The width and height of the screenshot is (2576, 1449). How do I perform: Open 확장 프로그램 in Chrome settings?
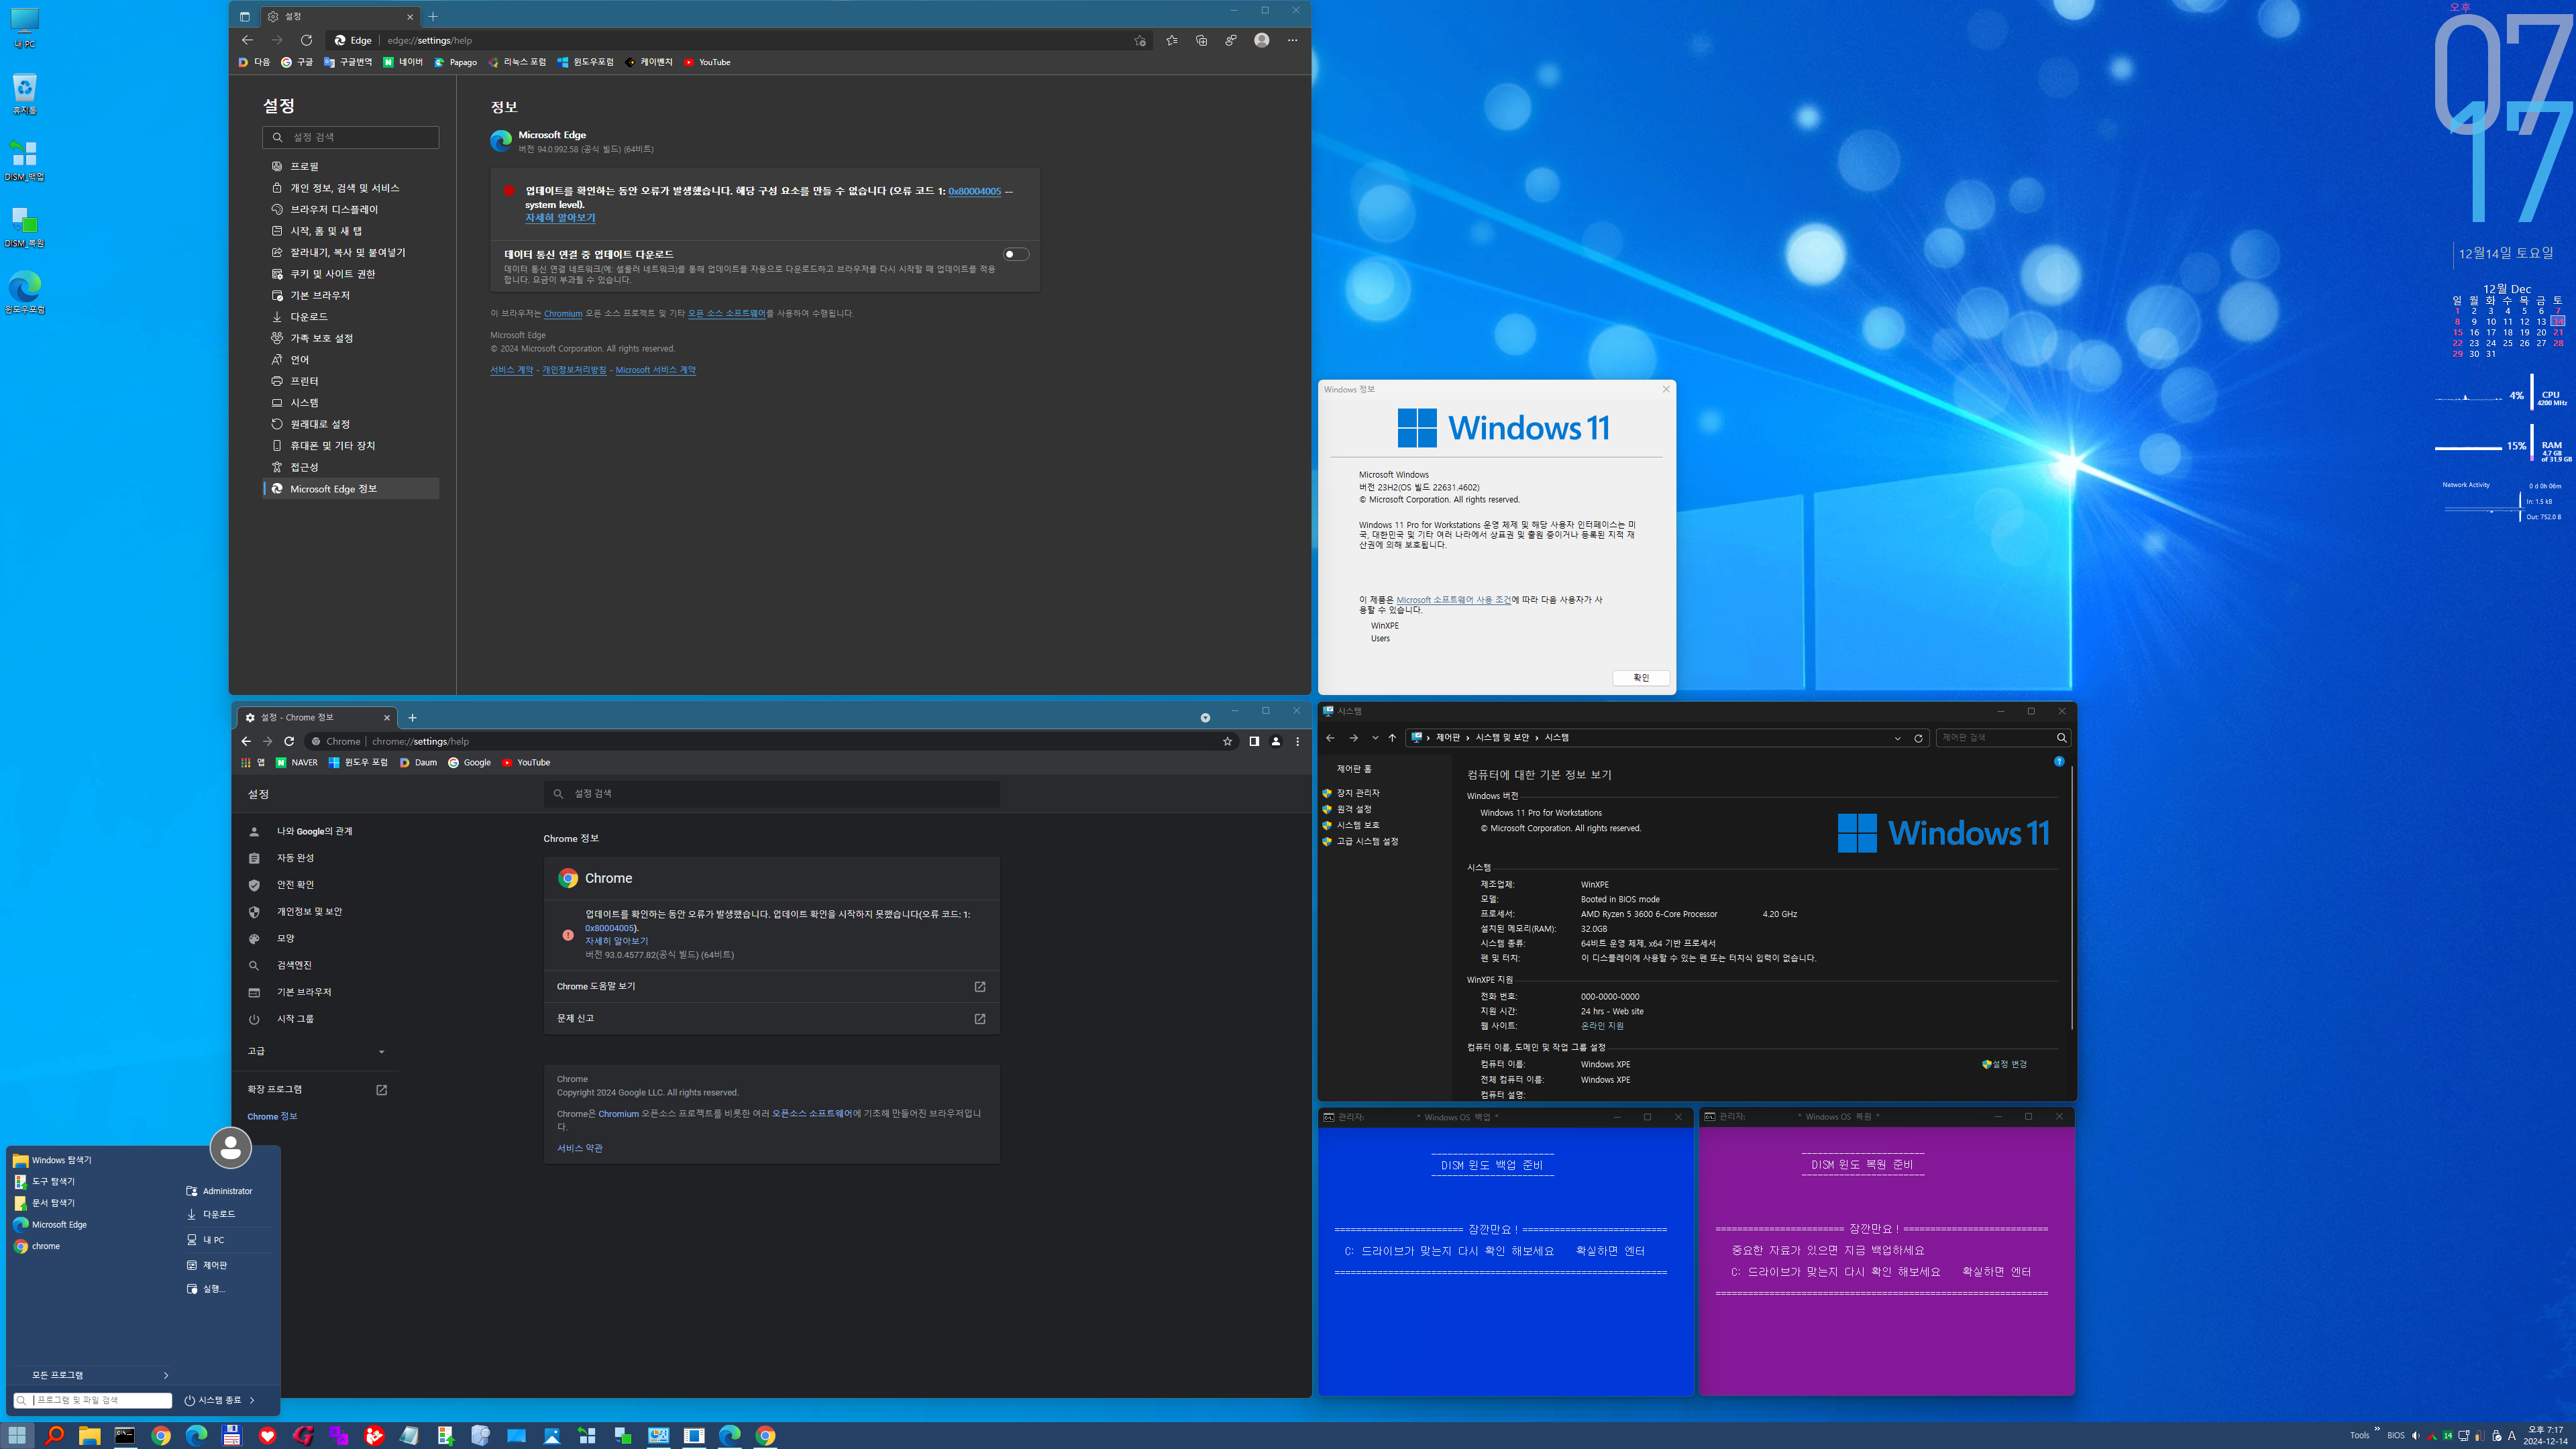pos(316,1089)
